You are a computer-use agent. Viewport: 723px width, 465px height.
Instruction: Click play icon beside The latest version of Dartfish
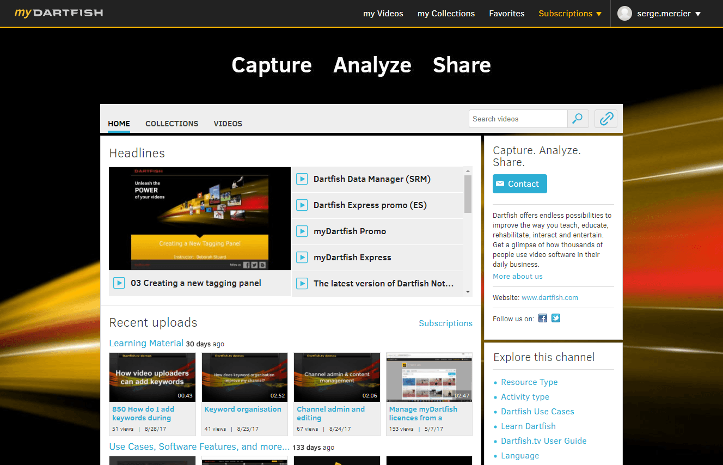(302, 284)
